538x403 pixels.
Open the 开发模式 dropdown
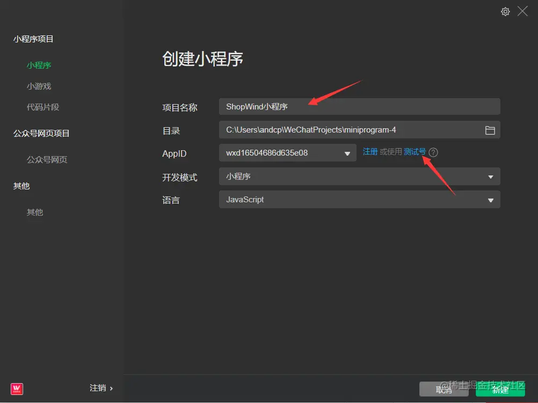[x=359, y=177]
